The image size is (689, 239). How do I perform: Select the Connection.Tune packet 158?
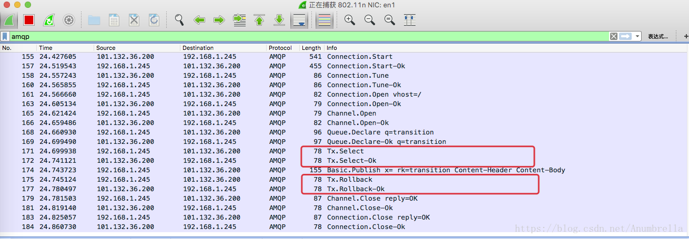coord(344,76)
